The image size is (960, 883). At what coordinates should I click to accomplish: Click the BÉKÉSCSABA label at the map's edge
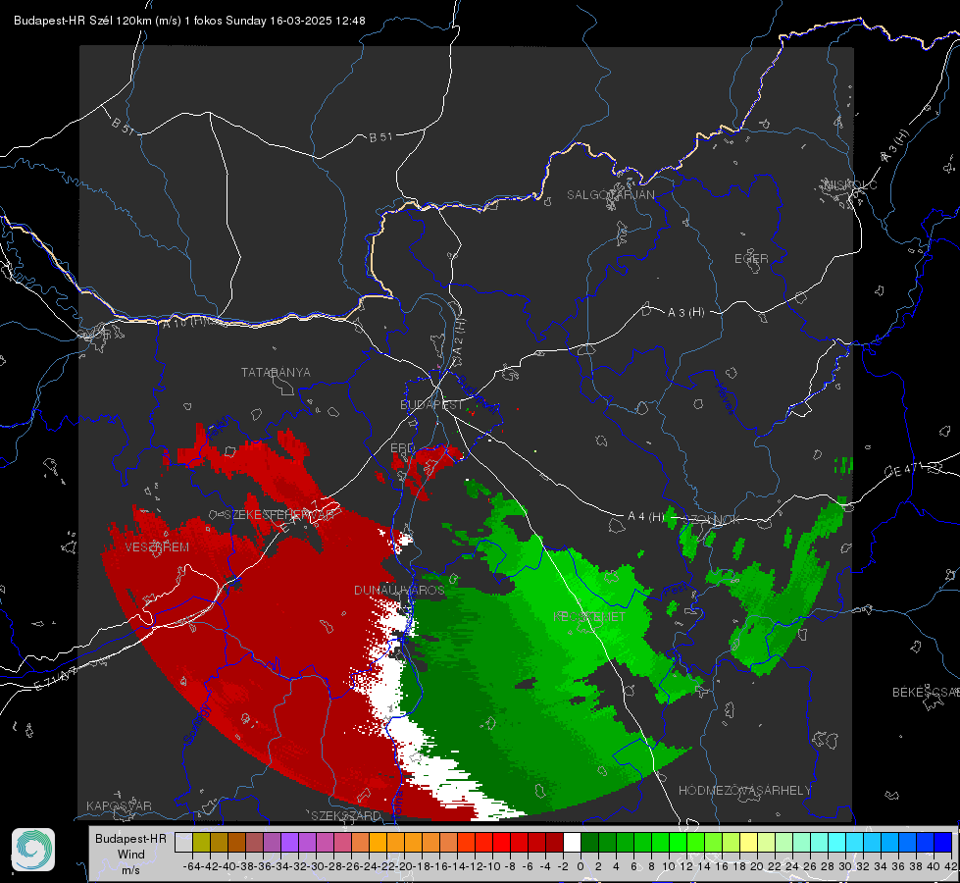926,693
